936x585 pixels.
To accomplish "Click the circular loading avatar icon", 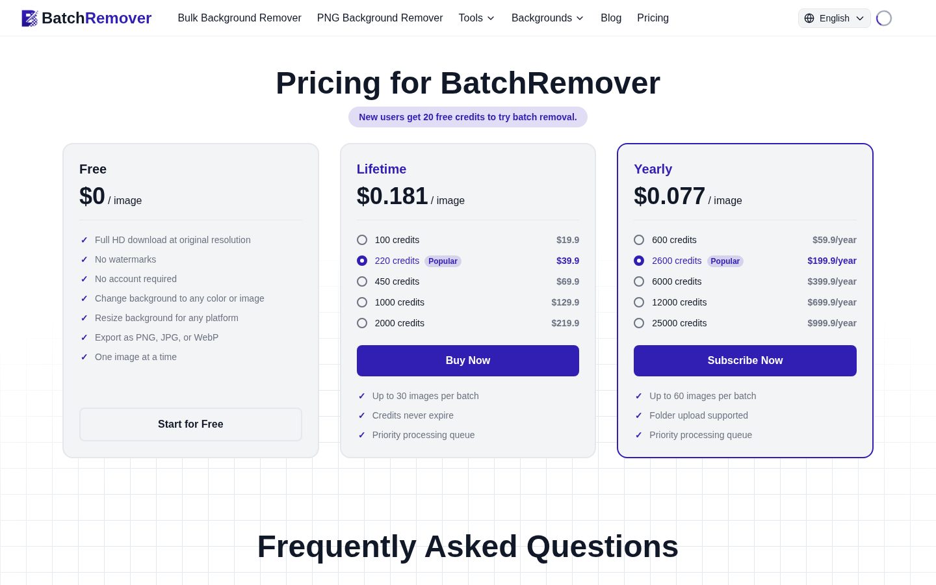I will tap(884, 18).
